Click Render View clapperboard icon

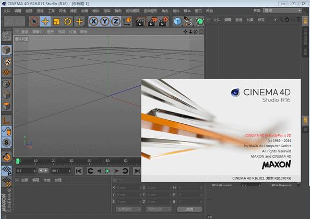point(140,22)
